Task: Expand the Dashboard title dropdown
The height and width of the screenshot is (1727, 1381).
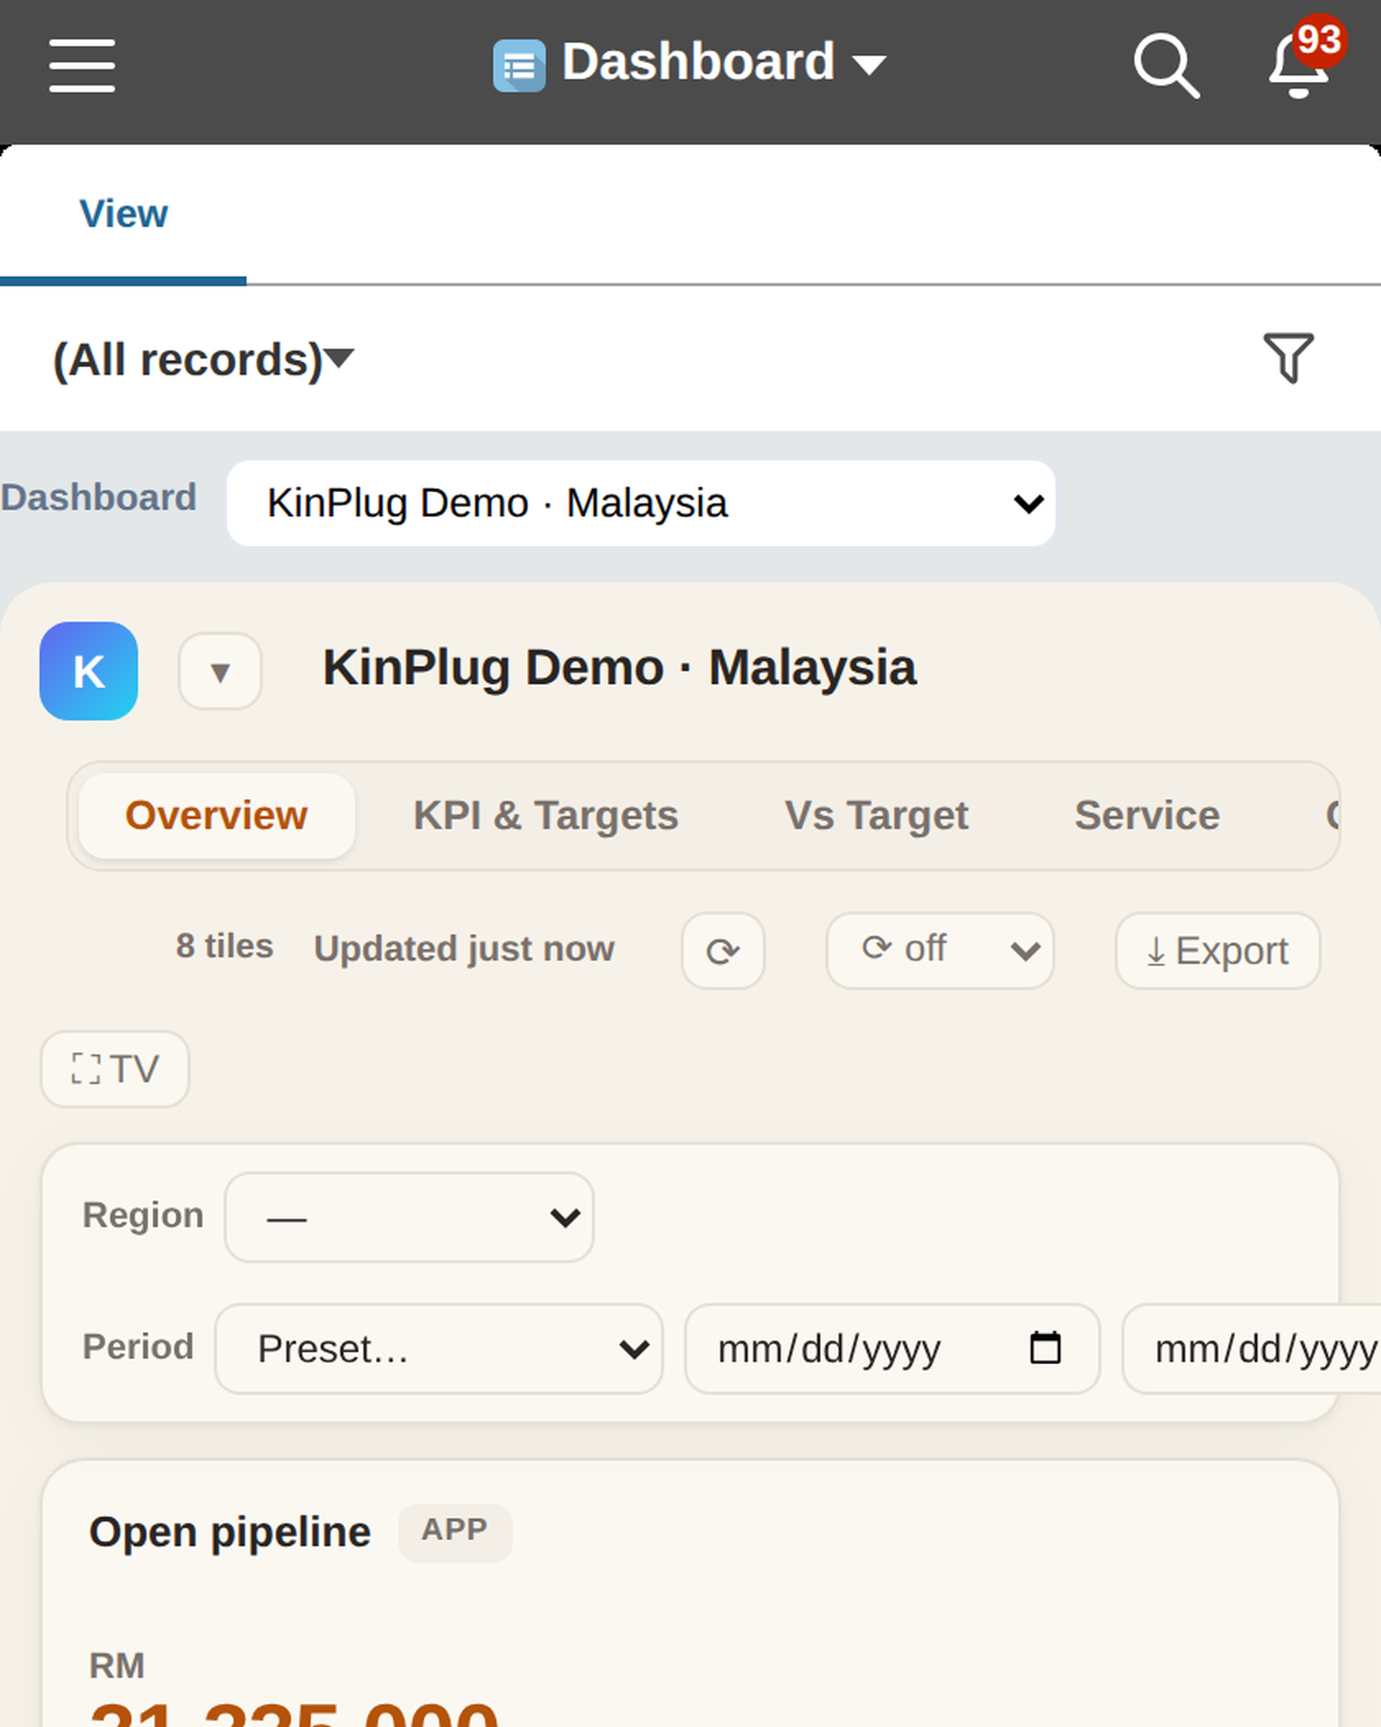Action: pos(868,64)
